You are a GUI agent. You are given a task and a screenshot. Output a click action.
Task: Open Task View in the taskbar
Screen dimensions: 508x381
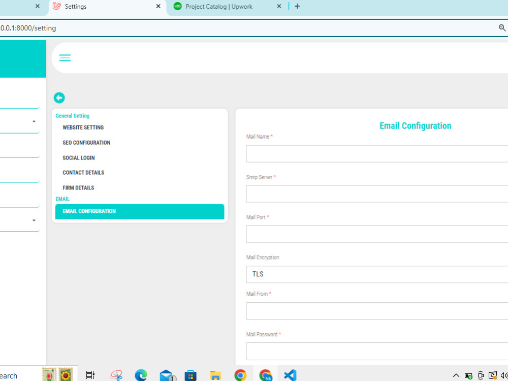90,375
